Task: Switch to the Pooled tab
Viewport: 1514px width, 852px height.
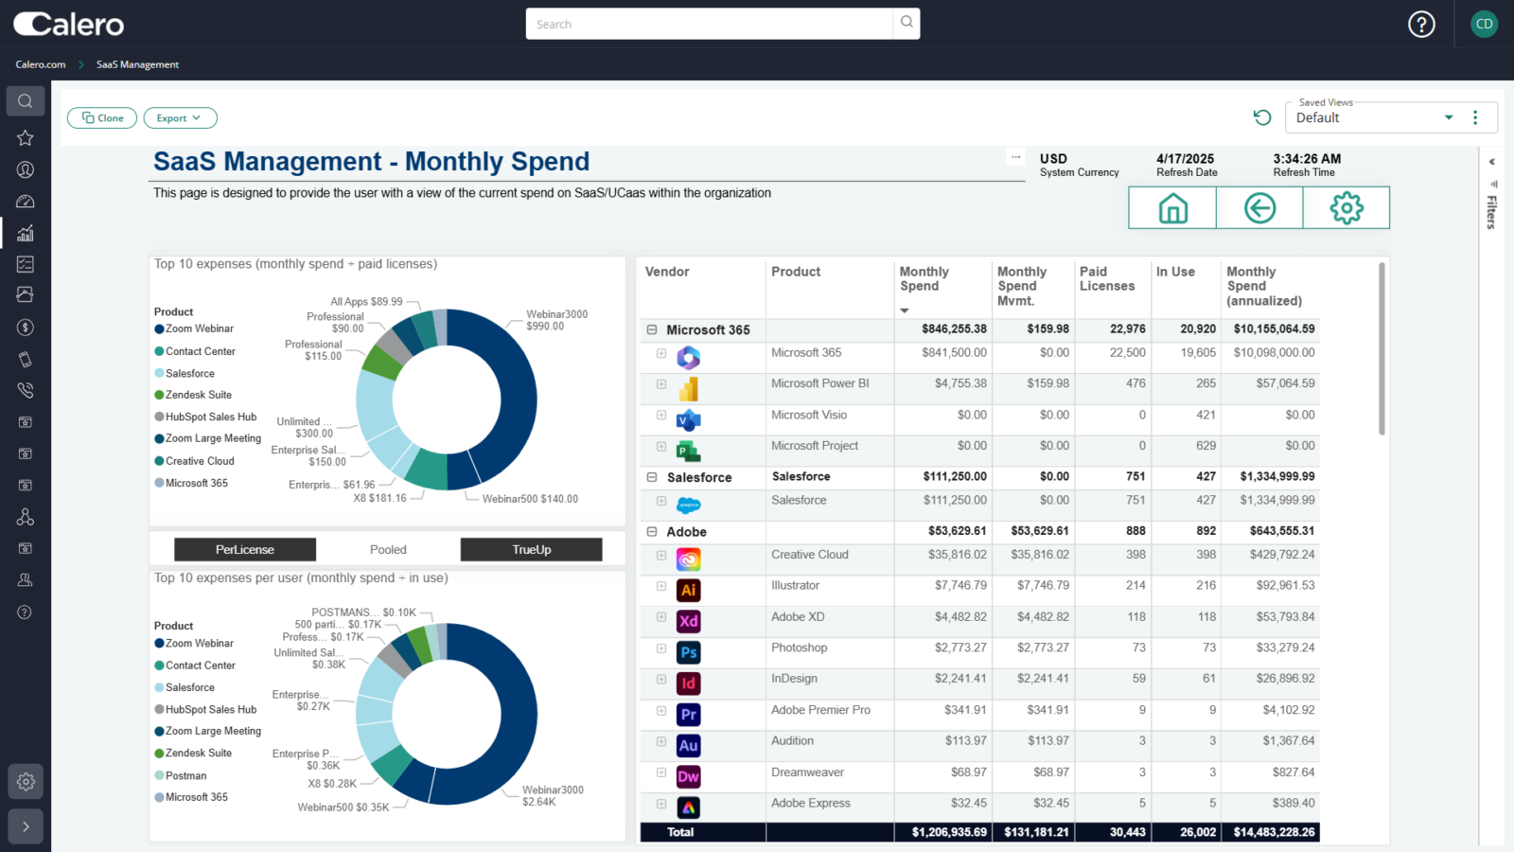Action: 388,549
